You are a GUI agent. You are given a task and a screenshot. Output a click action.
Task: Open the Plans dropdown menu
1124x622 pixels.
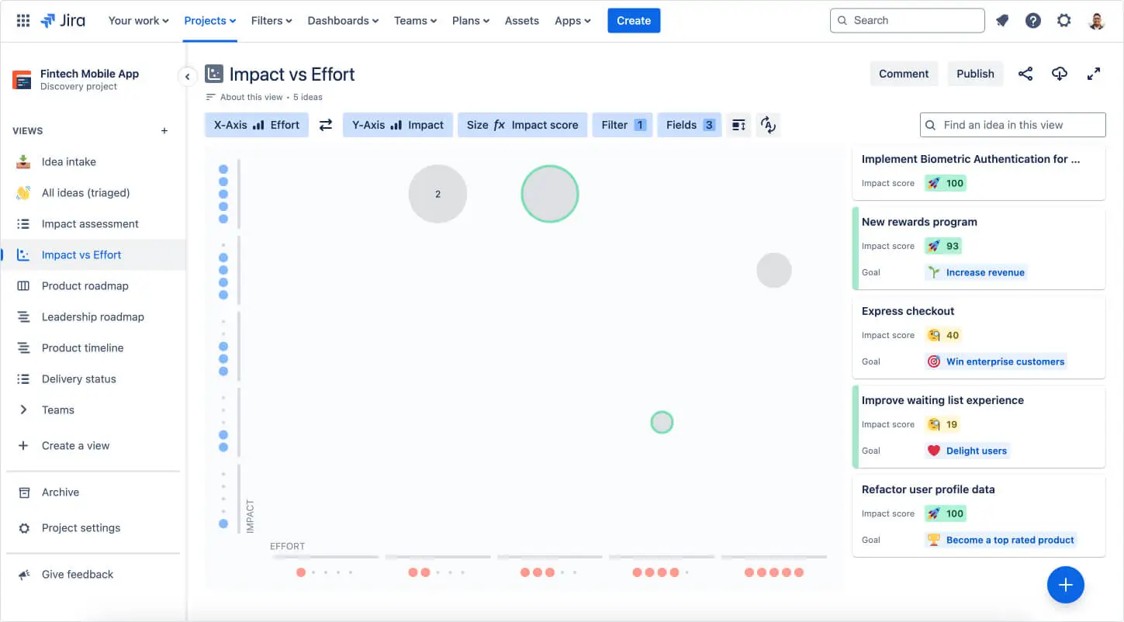471,21
